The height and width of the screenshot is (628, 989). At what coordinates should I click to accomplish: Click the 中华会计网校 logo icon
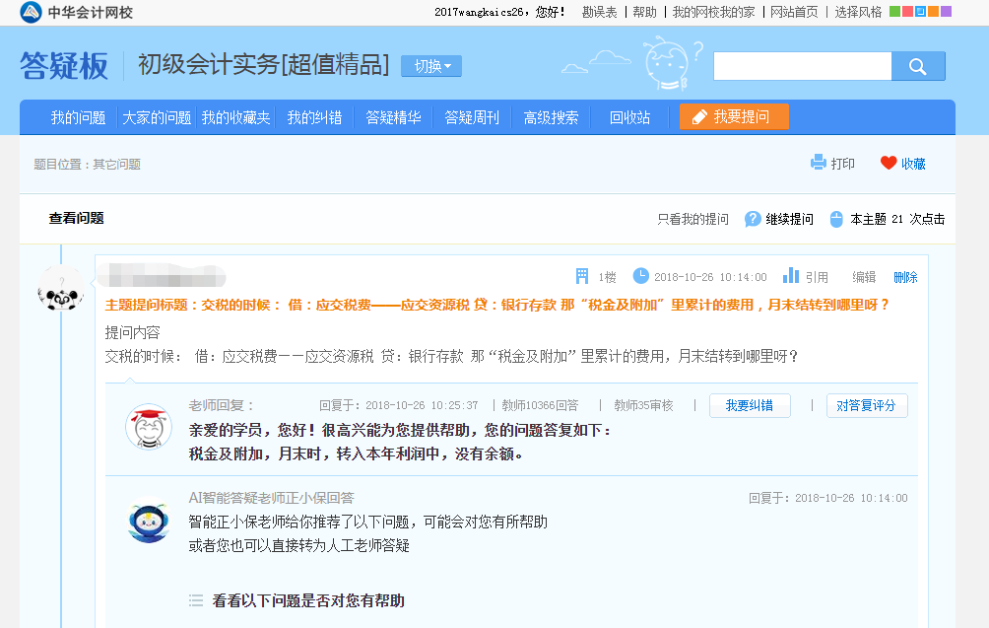(31, 13)
